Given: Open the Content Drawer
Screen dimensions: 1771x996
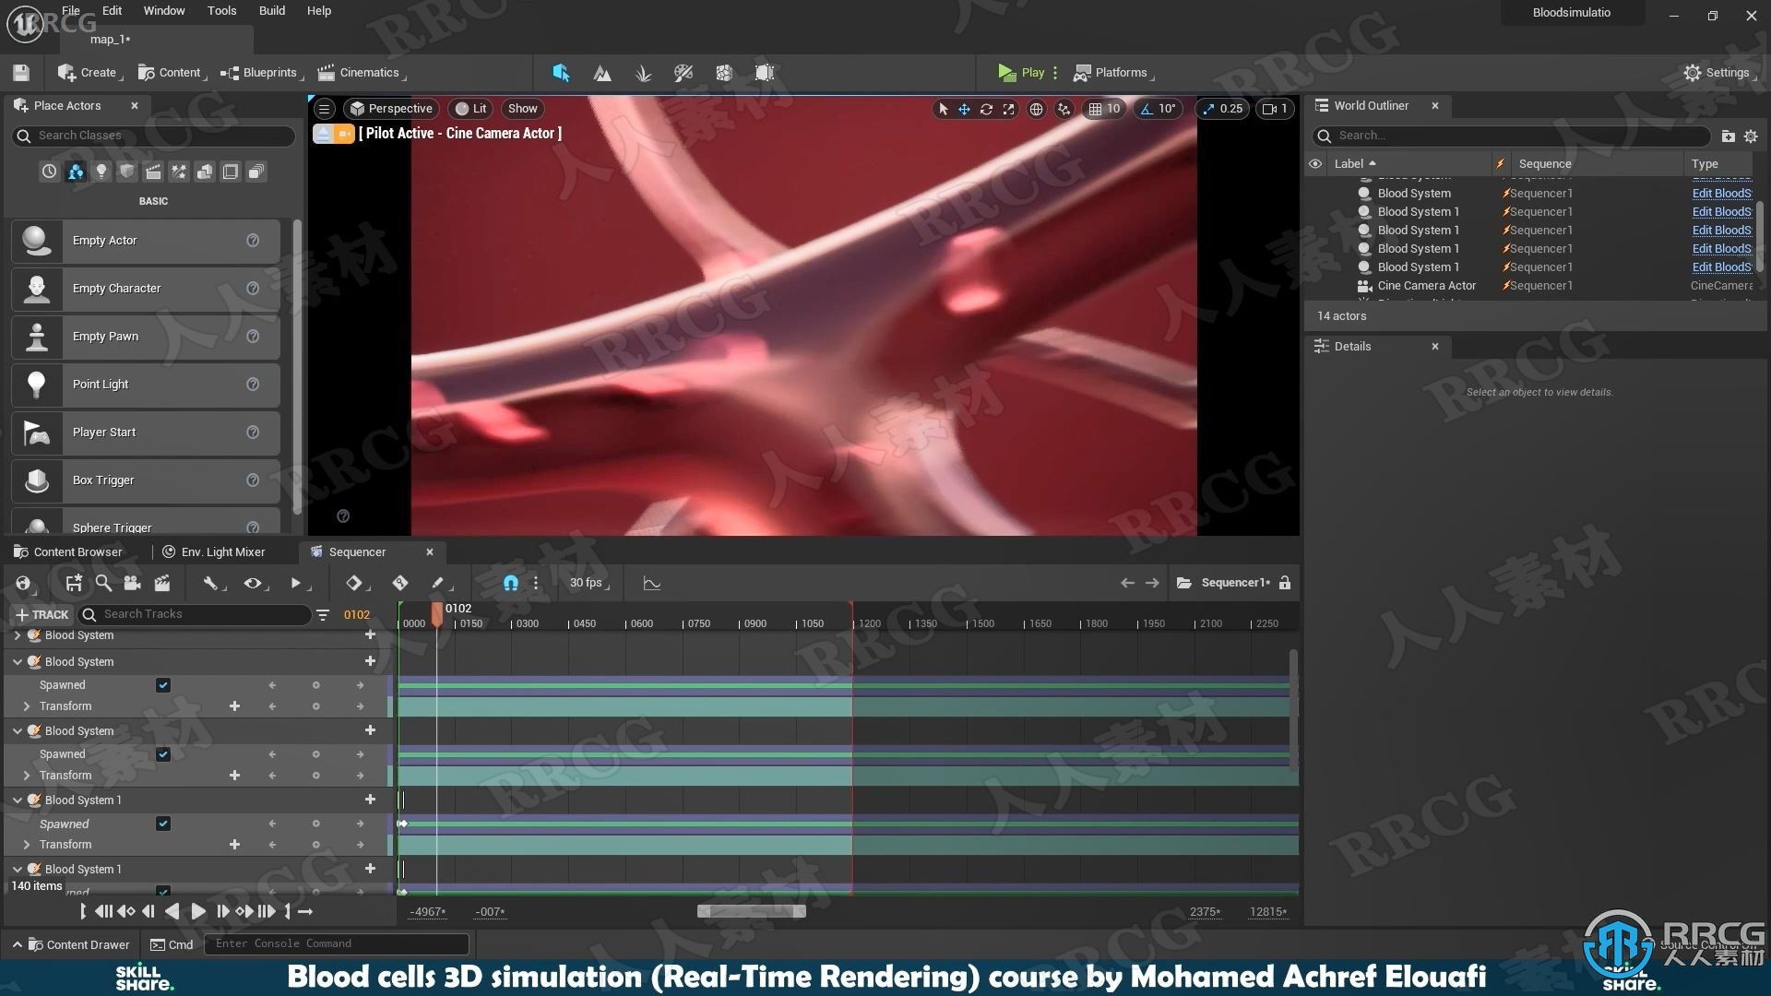Looking at the screenshot, I should pyautogui.click(x=72, y=944).
